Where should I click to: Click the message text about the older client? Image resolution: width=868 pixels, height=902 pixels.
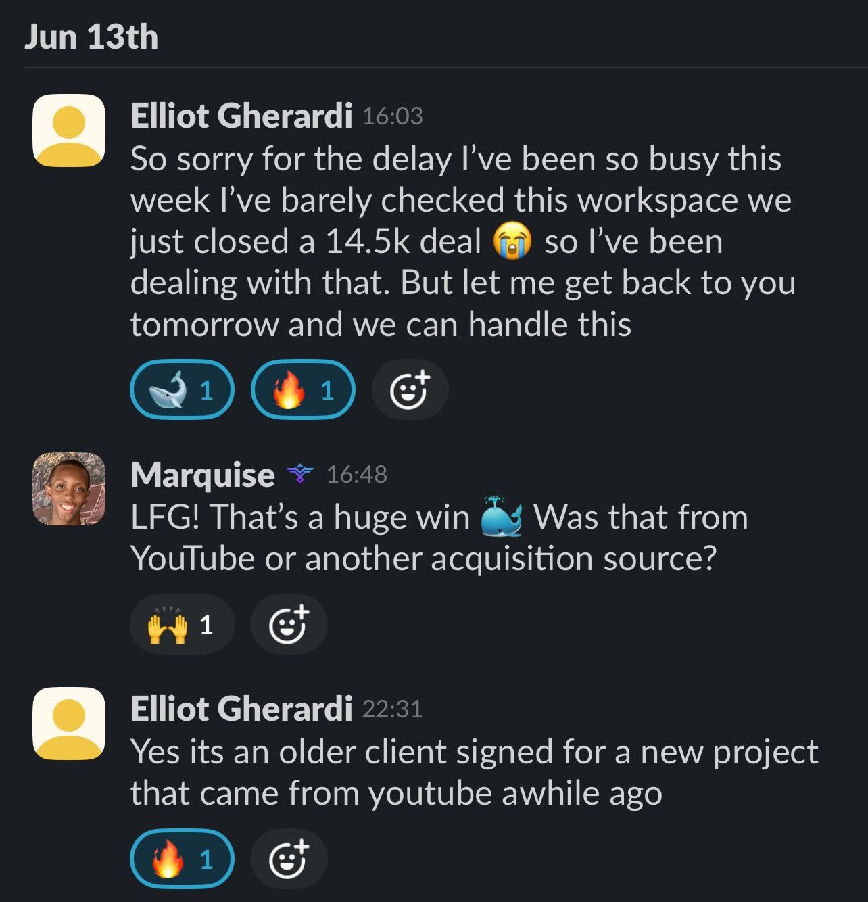473,772
